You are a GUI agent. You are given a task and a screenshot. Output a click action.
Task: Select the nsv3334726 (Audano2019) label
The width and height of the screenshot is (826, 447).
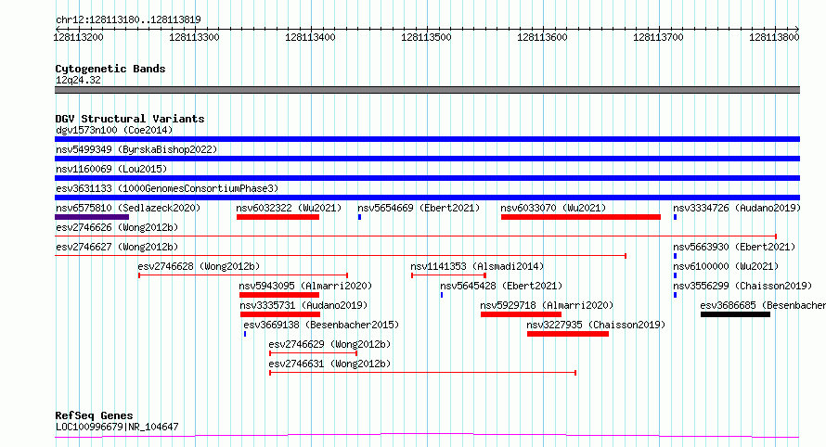[x=737, y=208]
